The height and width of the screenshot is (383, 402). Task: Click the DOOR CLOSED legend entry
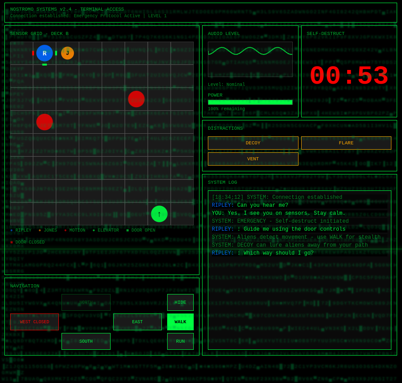pos(27,242)
